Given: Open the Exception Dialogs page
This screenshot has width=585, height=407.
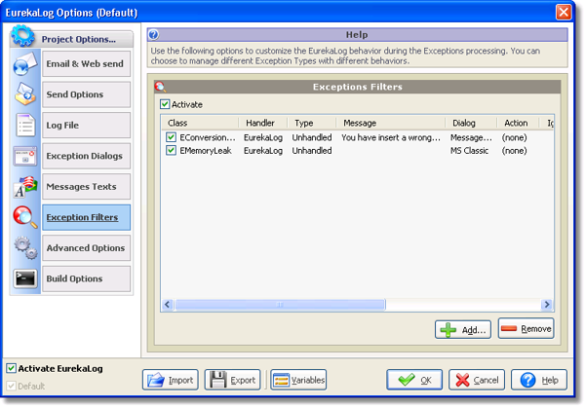Looking at the screenshot, I should tap(86, 156).
